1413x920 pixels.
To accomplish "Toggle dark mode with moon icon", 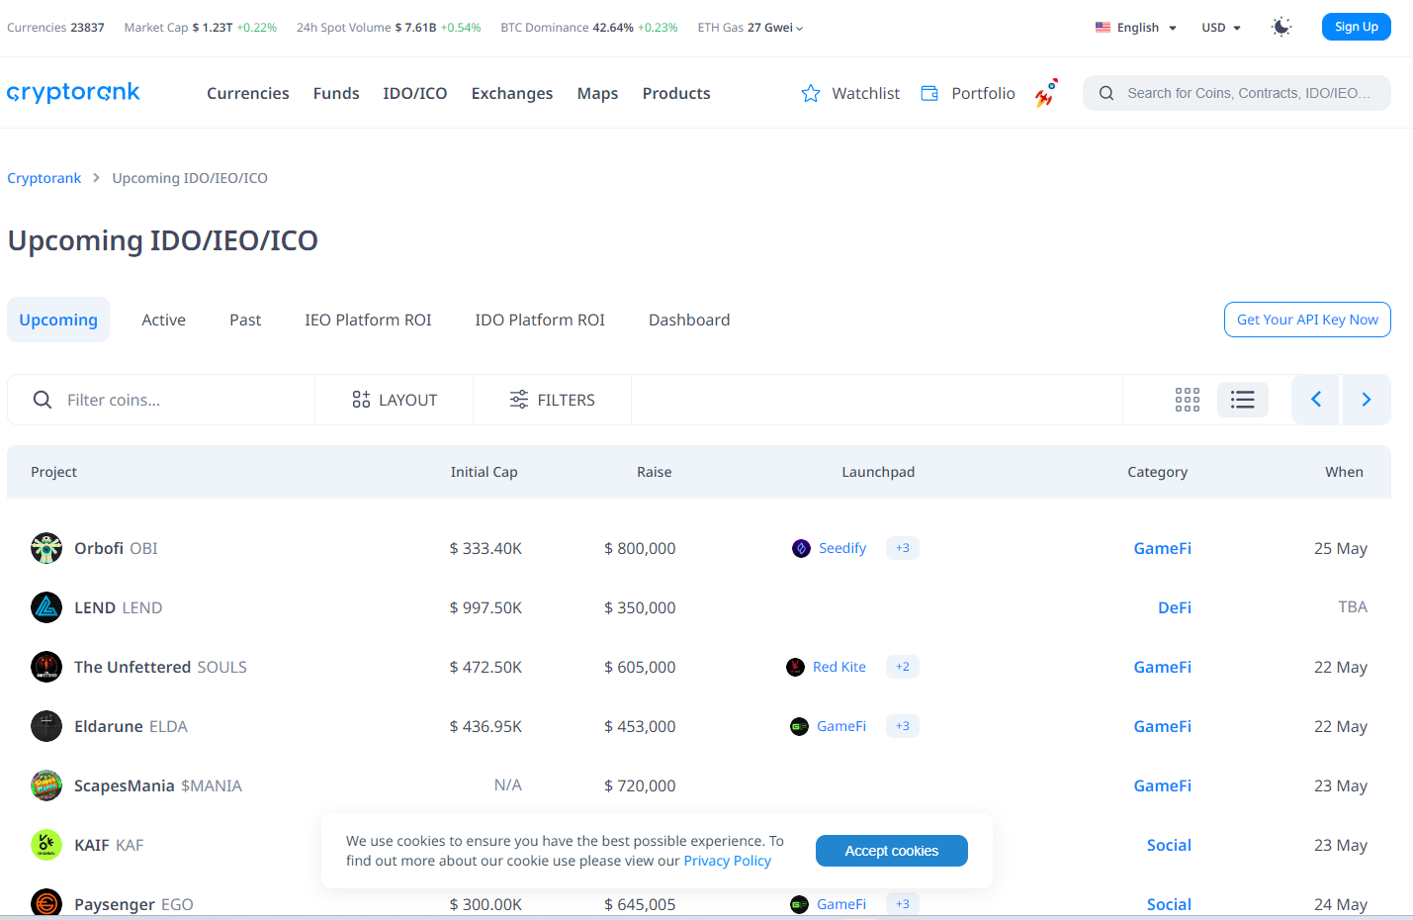I will pos(1281,27).
